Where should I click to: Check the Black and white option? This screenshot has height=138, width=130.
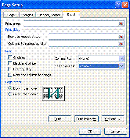coord(10,63)
